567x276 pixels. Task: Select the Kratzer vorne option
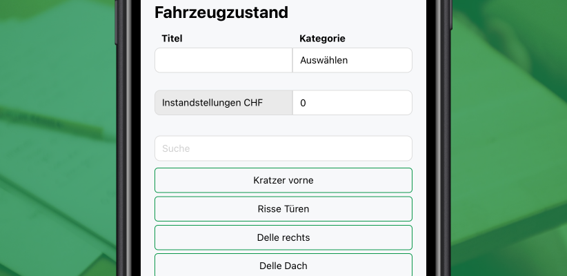click(283, 180)
